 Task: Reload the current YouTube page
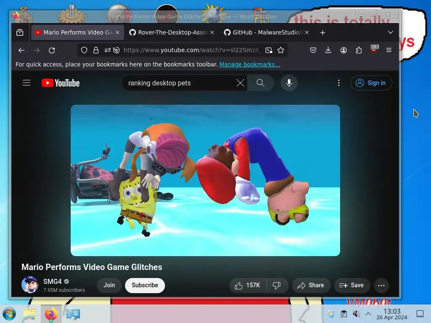pyautogui.click(x=52, y=50)
